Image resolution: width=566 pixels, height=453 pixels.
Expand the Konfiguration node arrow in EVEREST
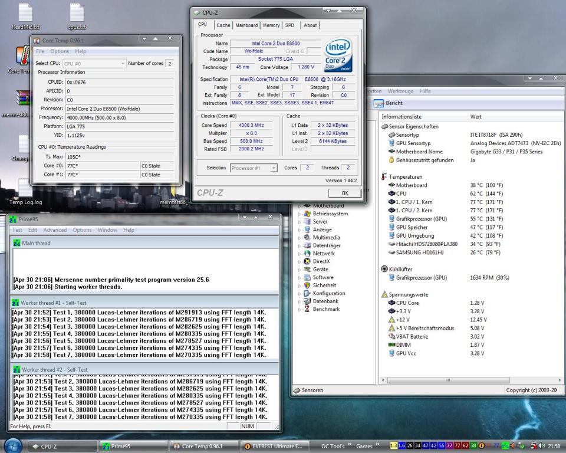tap(300, 293)
